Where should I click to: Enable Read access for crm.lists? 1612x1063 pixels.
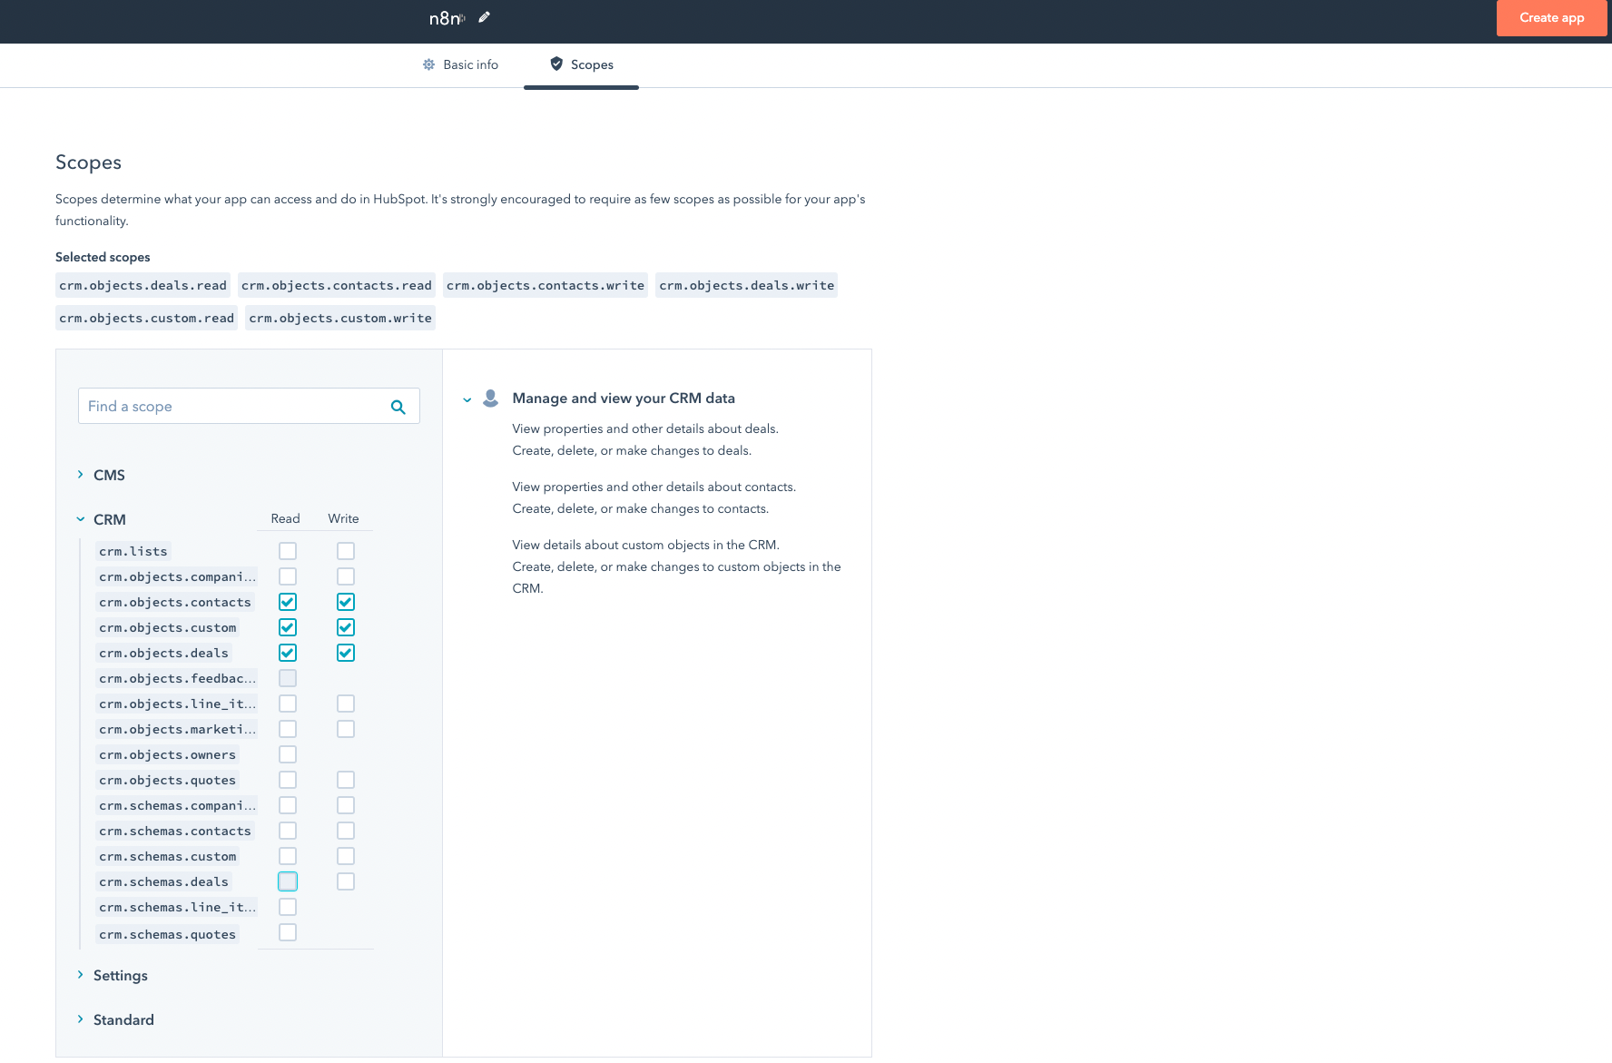(x=288, y=550)
